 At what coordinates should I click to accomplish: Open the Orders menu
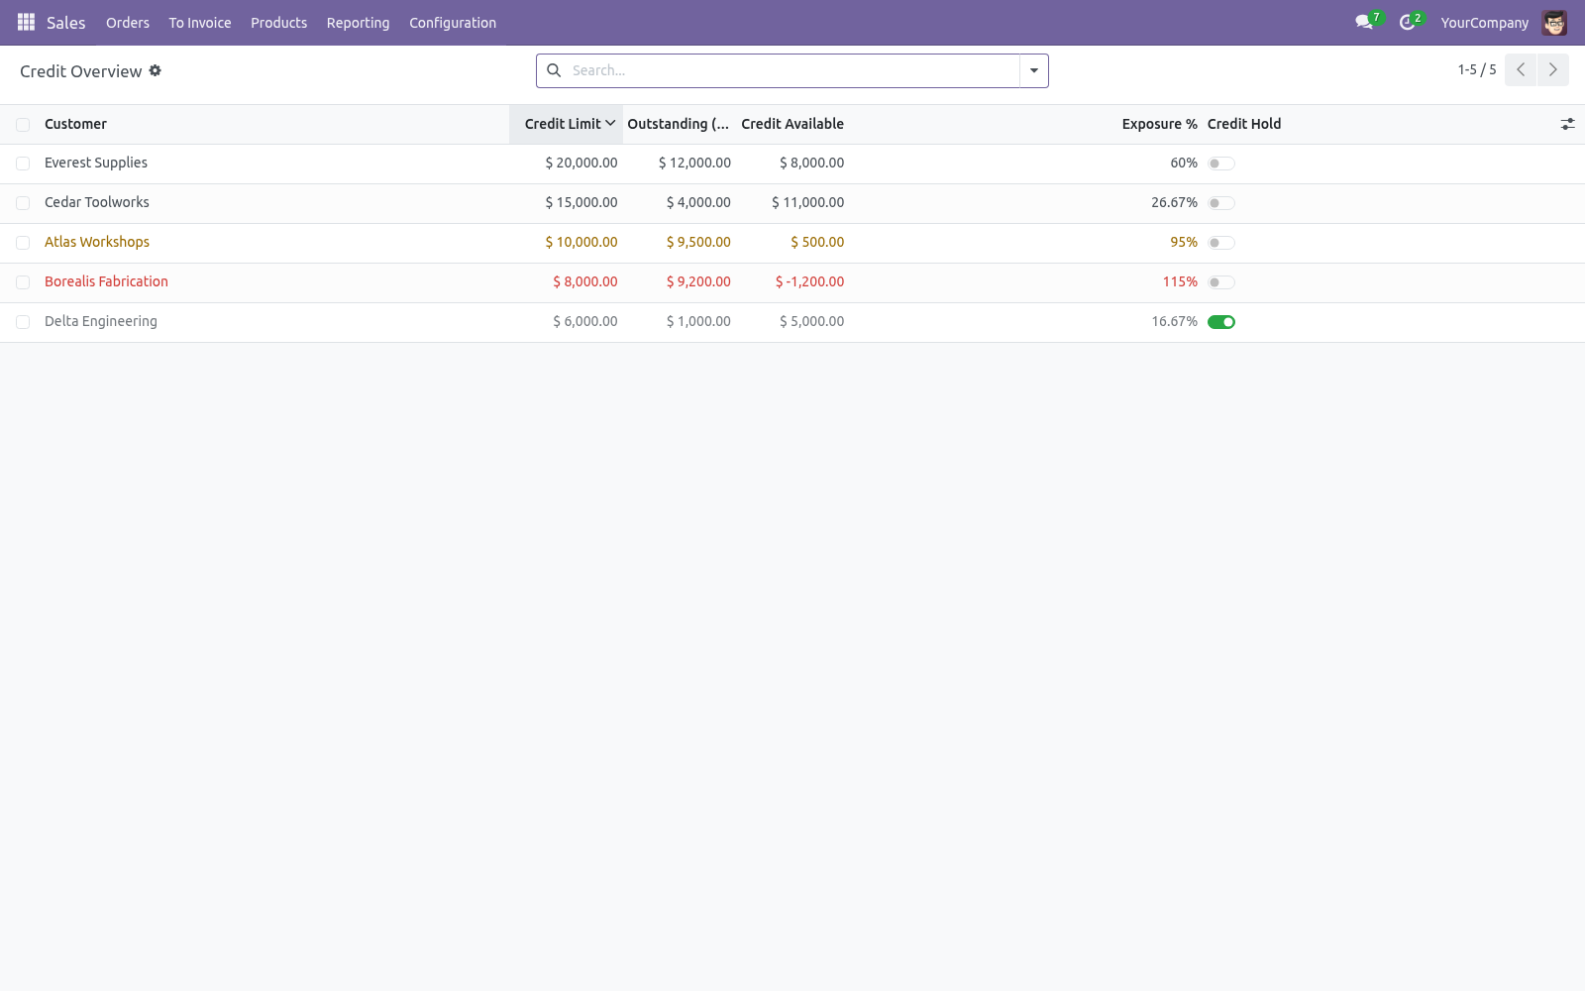point(128,22)
